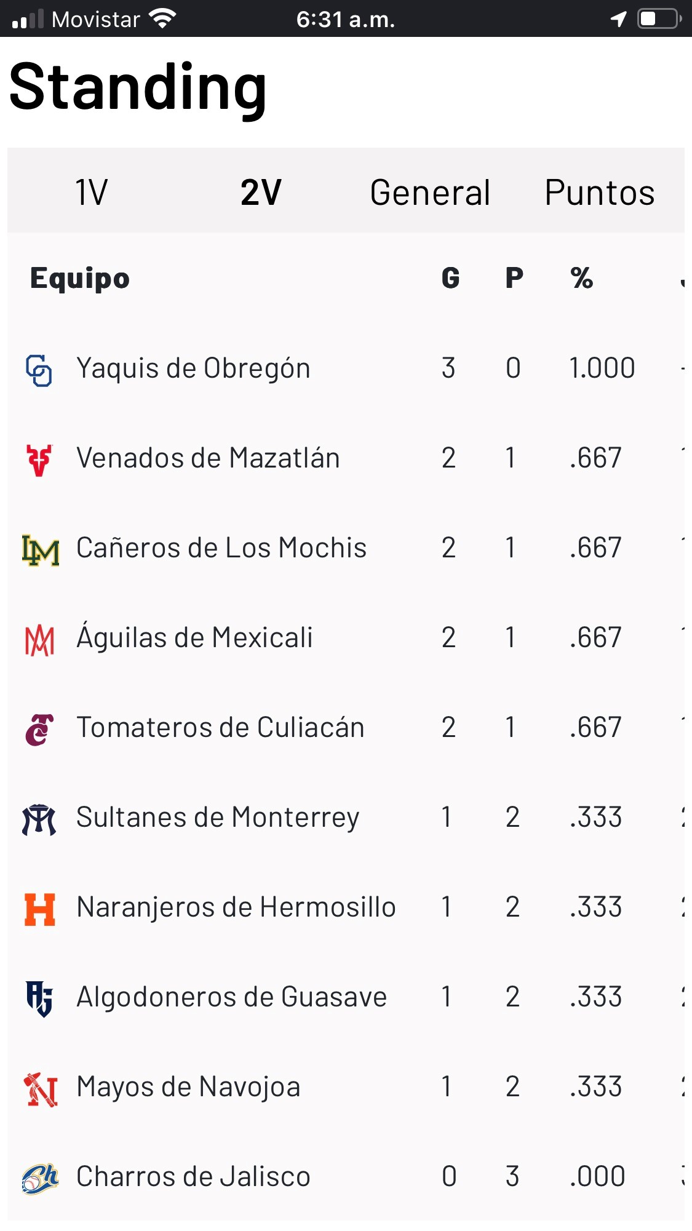Tap the Yaquis de Obregón team logo
Screen dimensions: 692x1231
coord(39,370)
